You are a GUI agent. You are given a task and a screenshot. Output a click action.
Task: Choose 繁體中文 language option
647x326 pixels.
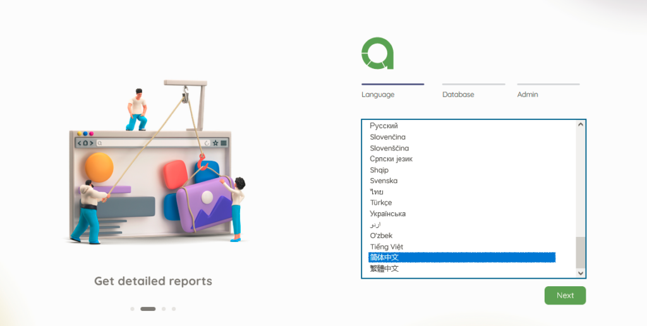coord(384,269)
